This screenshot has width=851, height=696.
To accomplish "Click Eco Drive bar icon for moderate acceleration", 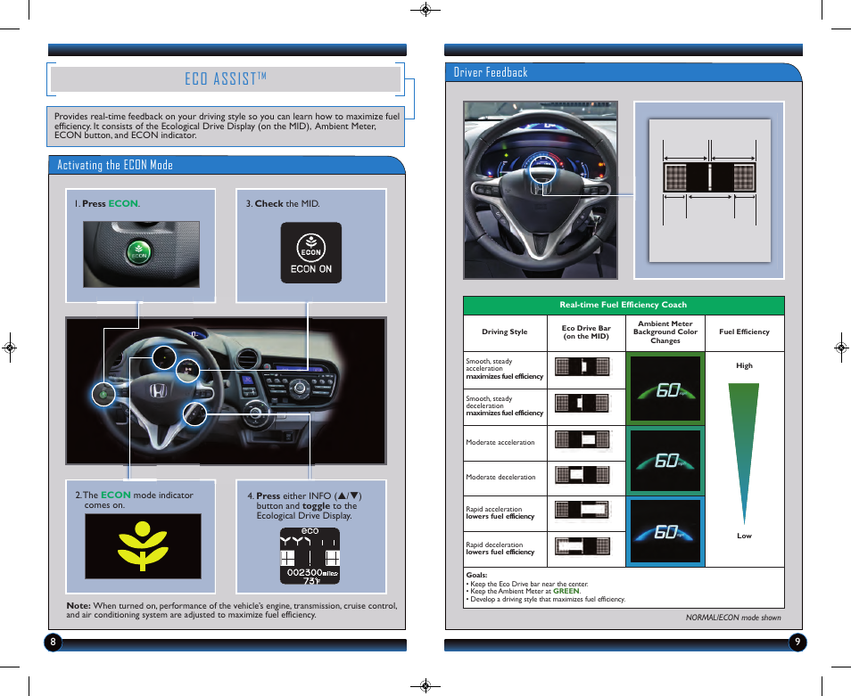I will click(x=582, y=439).
